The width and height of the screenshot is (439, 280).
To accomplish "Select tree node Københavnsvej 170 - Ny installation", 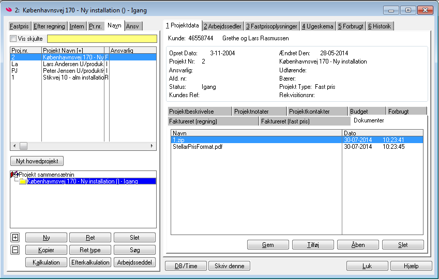I will click(x=92, y=181).
